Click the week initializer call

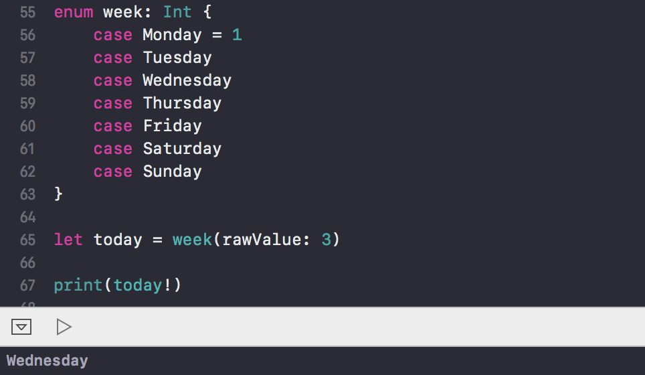pos(192,240)
